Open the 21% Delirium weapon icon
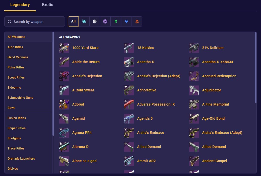The height and width of the screenshot is (176, 261). (194, 48)
